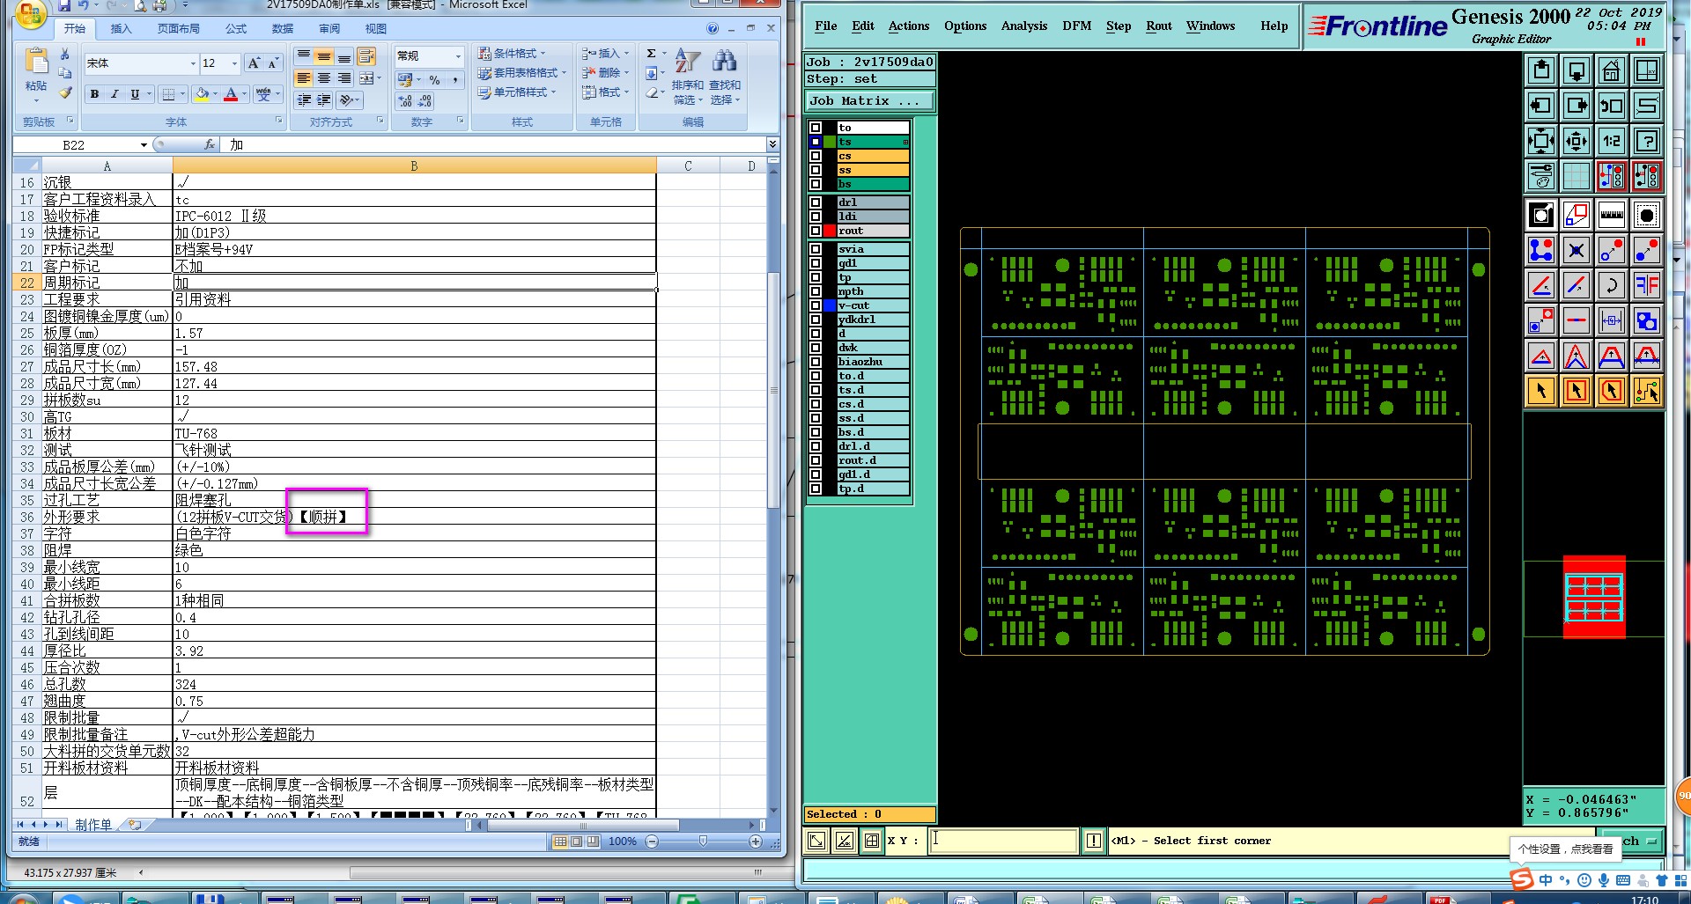Click the green color swatch on layer ts
This screenshot has height=904, width=1691.
829,142
